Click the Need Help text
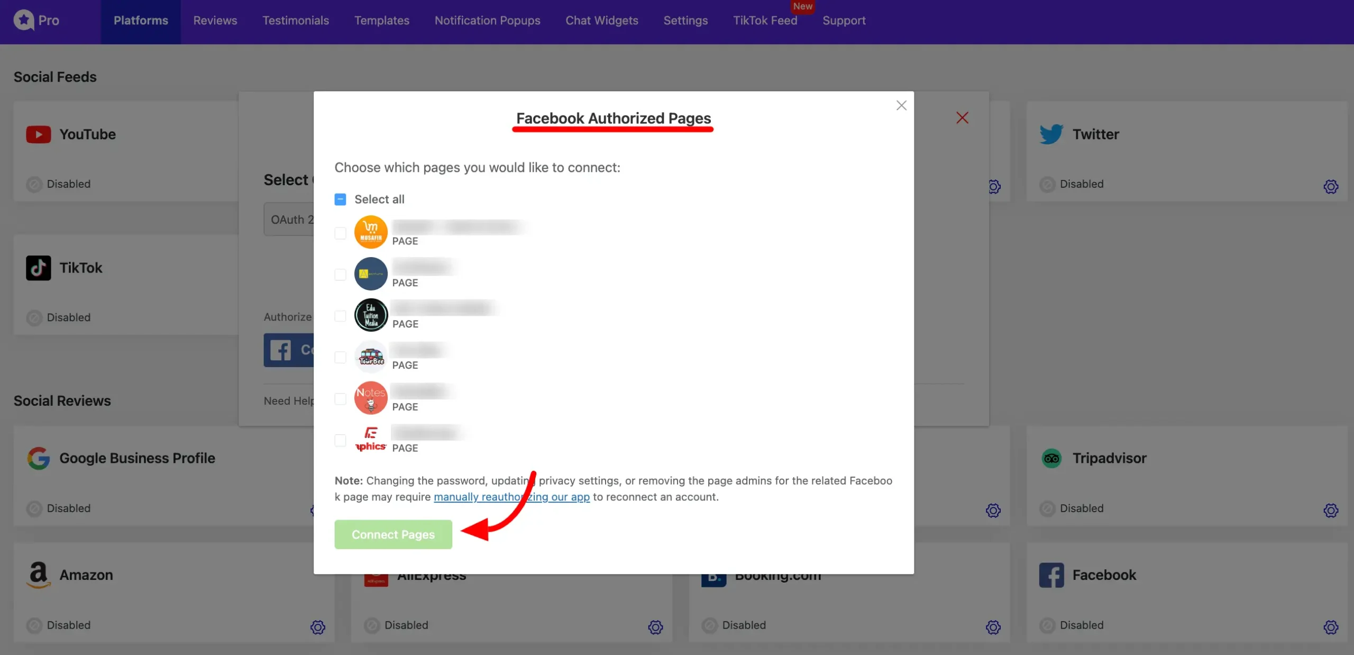Image resolution: width=1354 pixels, height=655 pixels. [289, 401]
